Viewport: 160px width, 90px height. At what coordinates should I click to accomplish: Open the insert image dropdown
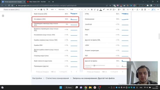coord(114,9)
